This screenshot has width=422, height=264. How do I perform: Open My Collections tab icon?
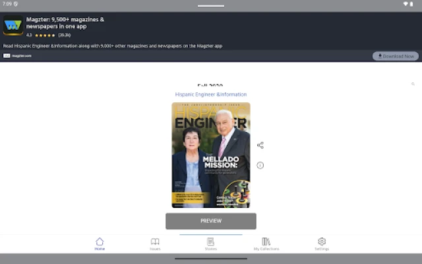pos(266,242)
